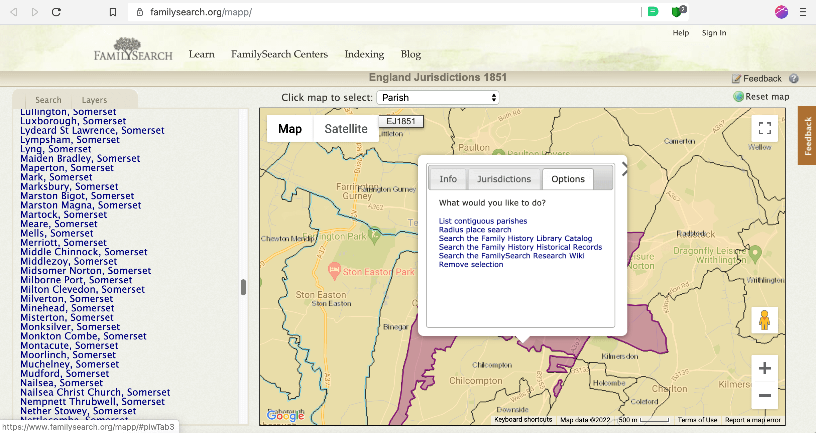The height and width of the screenshot is (433, 816).
Task: Click the EJ1851 map overlay button
Action: pos(401,121)
